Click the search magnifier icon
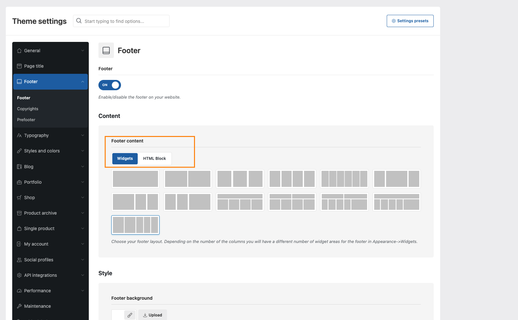The image size is (518, 320). coord(79,21)
